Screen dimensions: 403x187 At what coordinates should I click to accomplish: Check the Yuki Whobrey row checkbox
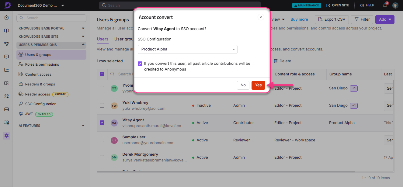click(x=102, y=106)
